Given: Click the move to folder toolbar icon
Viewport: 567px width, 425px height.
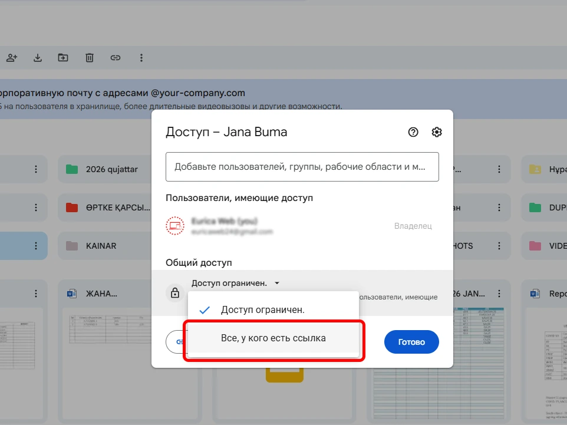Looking at the screenshot, I should point(63,58).
